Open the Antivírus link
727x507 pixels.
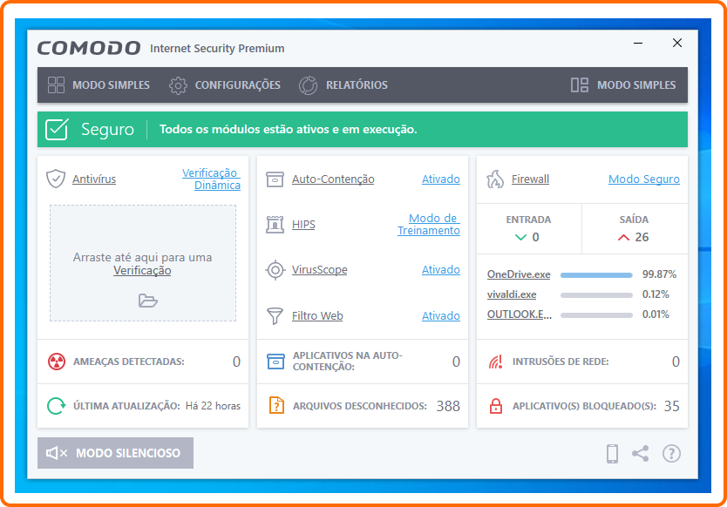tap(94, 179)
